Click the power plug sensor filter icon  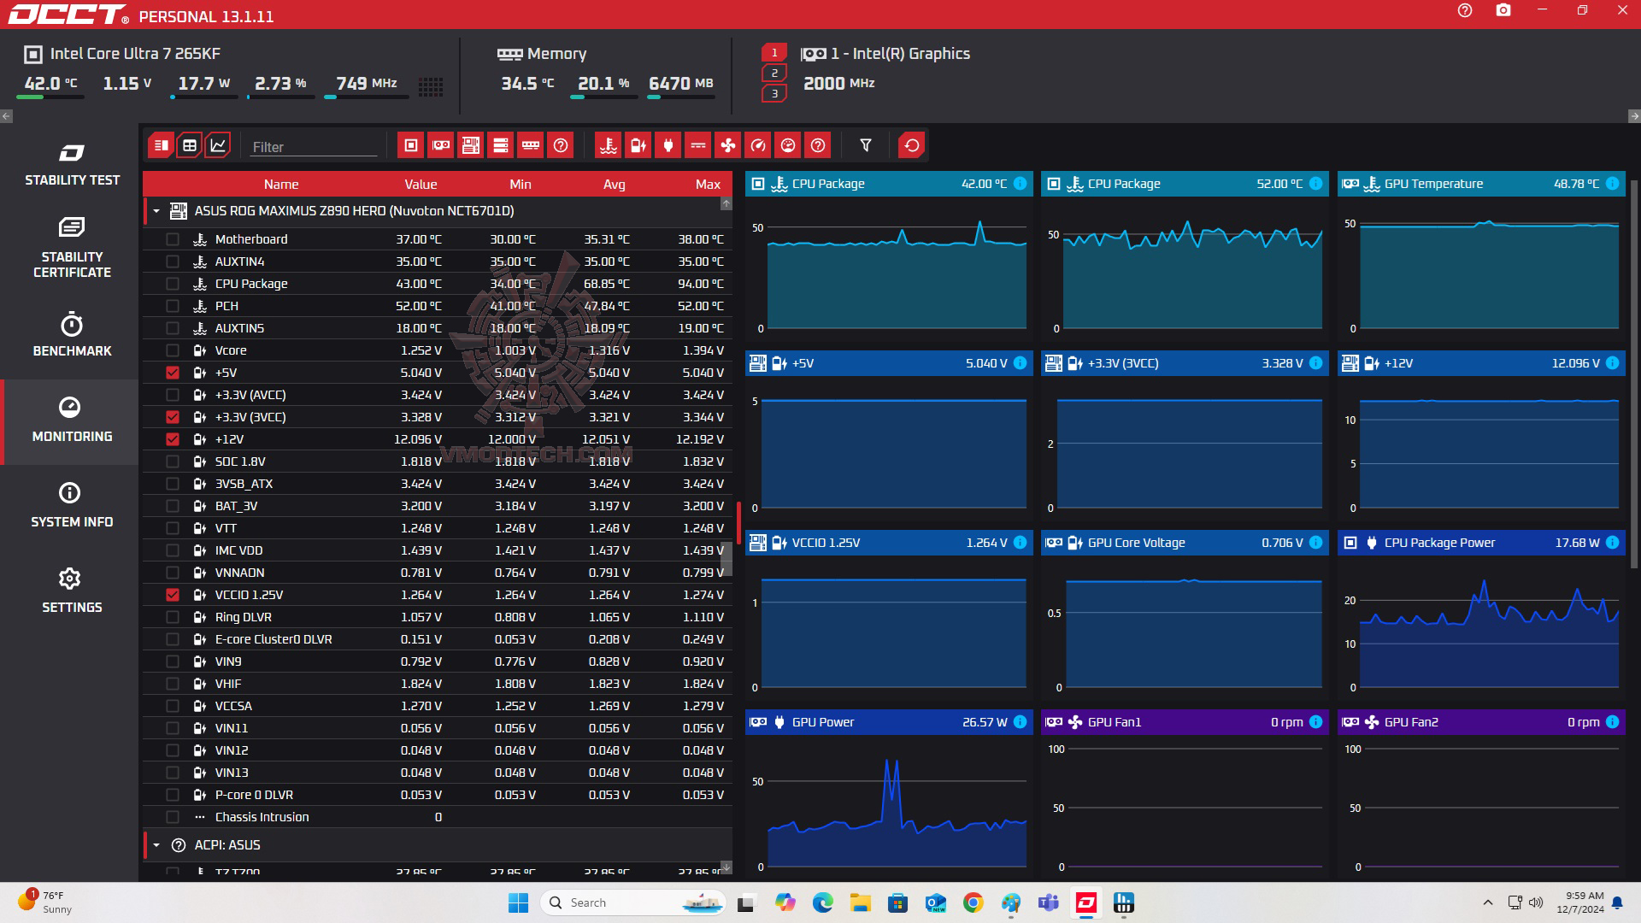tap(668, 145)
